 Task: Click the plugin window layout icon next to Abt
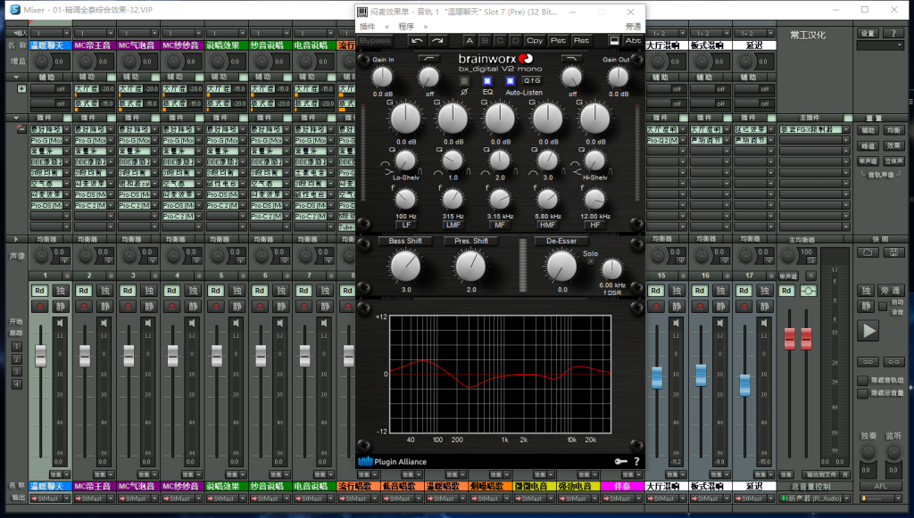pyautogui.click(x=614, y=41)
